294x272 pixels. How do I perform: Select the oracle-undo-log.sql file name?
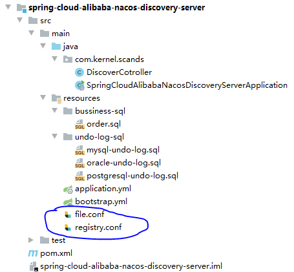(x=123, y=163)
